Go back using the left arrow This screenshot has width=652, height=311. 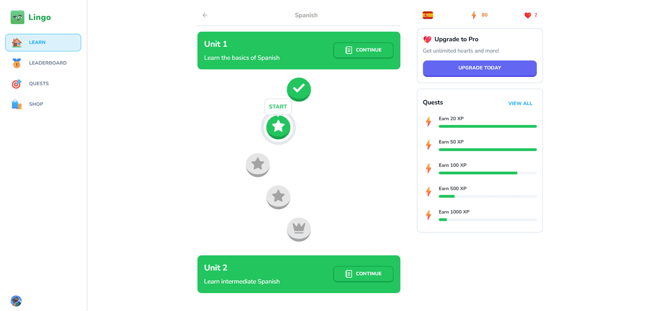[x=205, y=15]
